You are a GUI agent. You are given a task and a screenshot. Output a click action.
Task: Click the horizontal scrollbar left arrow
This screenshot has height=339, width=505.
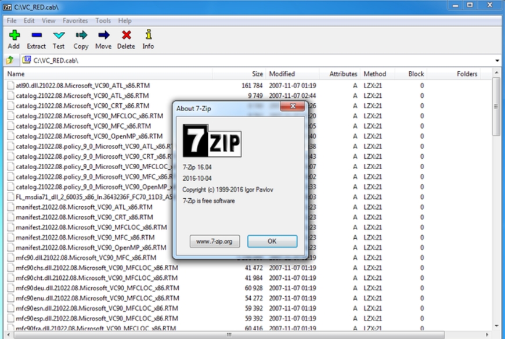point(8,334)
